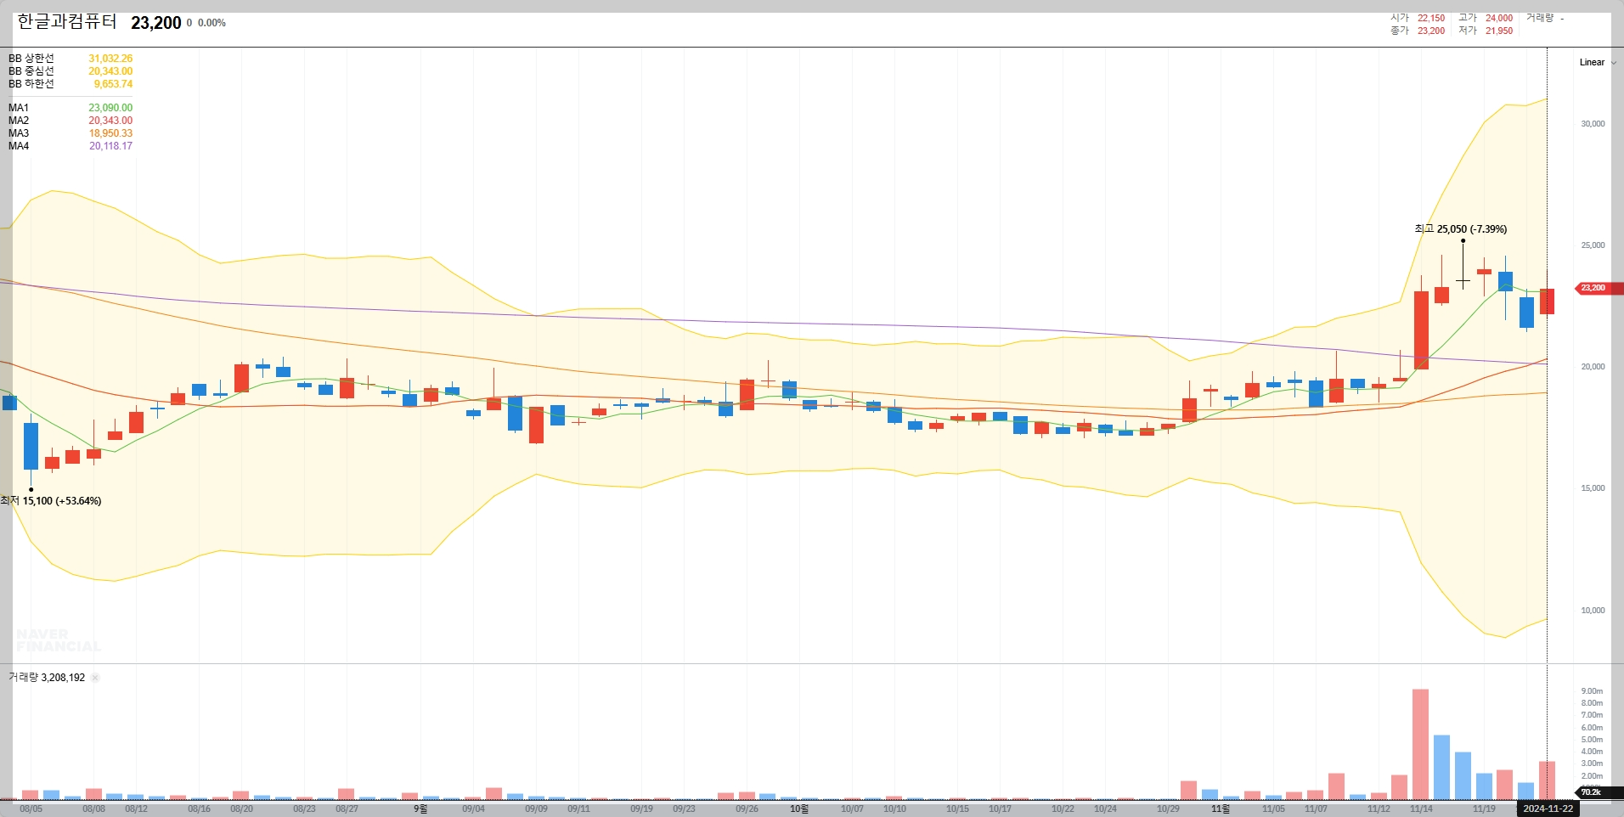1624x817 pixels.
Task: Click the 고가 high price 24,000
Action: click(1499, 18)
